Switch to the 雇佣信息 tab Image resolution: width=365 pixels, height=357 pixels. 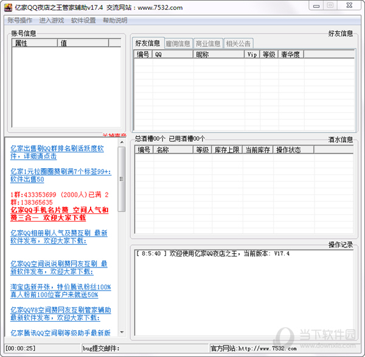point(178,43)
